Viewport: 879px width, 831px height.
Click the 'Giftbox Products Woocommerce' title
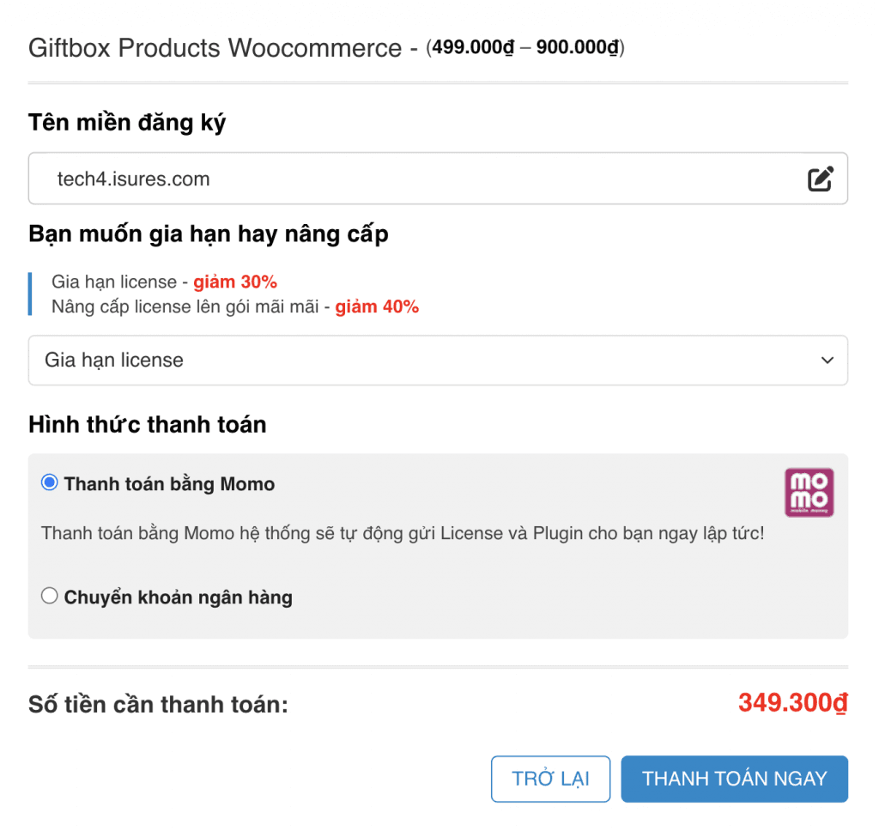[x=215, y=48]
